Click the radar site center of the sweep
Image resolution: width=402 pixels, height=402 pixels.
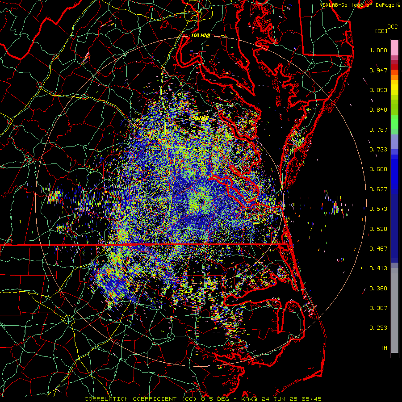(201, 201)
